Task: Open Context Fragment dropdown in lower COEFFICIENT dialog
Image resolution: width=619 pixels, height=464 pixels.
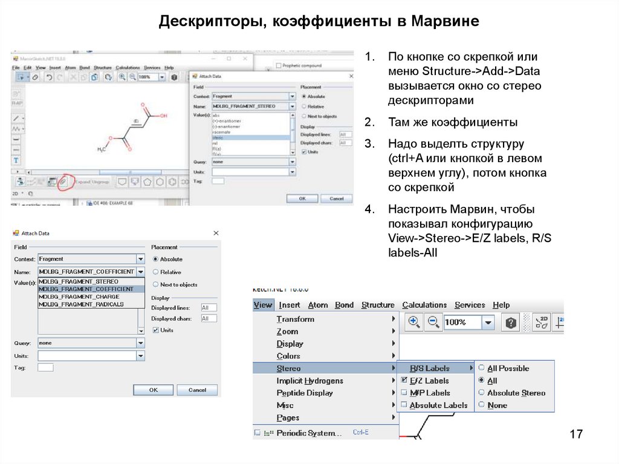Action: [x=140, y=259]
